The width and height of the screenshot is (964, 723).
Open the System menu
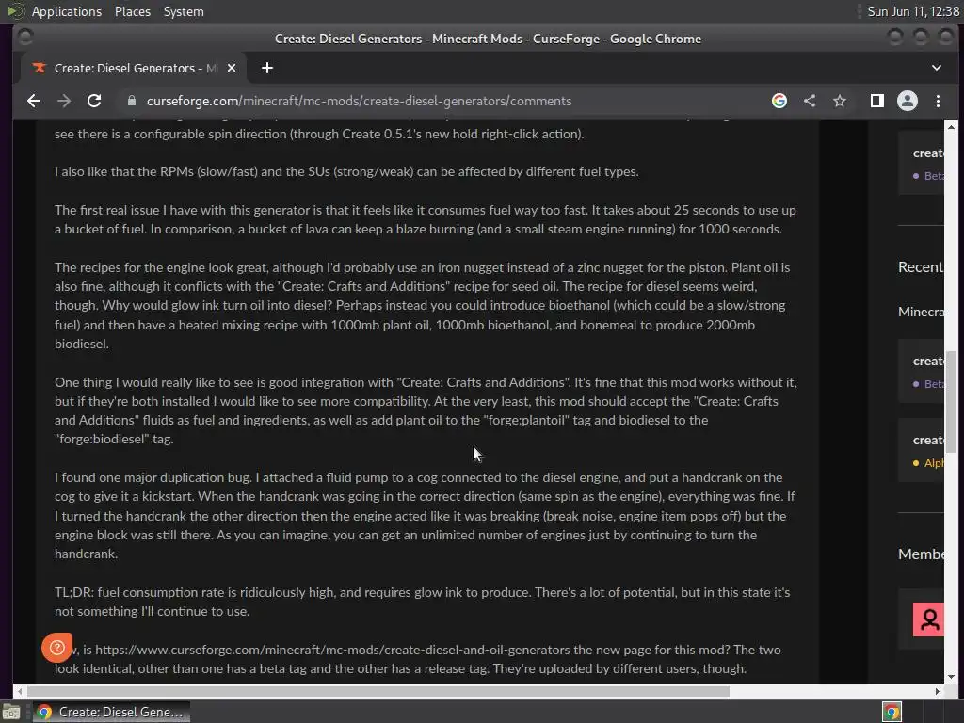[184, 11]
